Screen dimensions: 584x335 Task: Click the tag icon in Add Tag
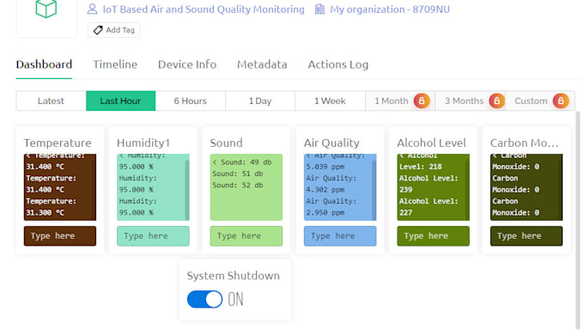click(x=98, y=30)
